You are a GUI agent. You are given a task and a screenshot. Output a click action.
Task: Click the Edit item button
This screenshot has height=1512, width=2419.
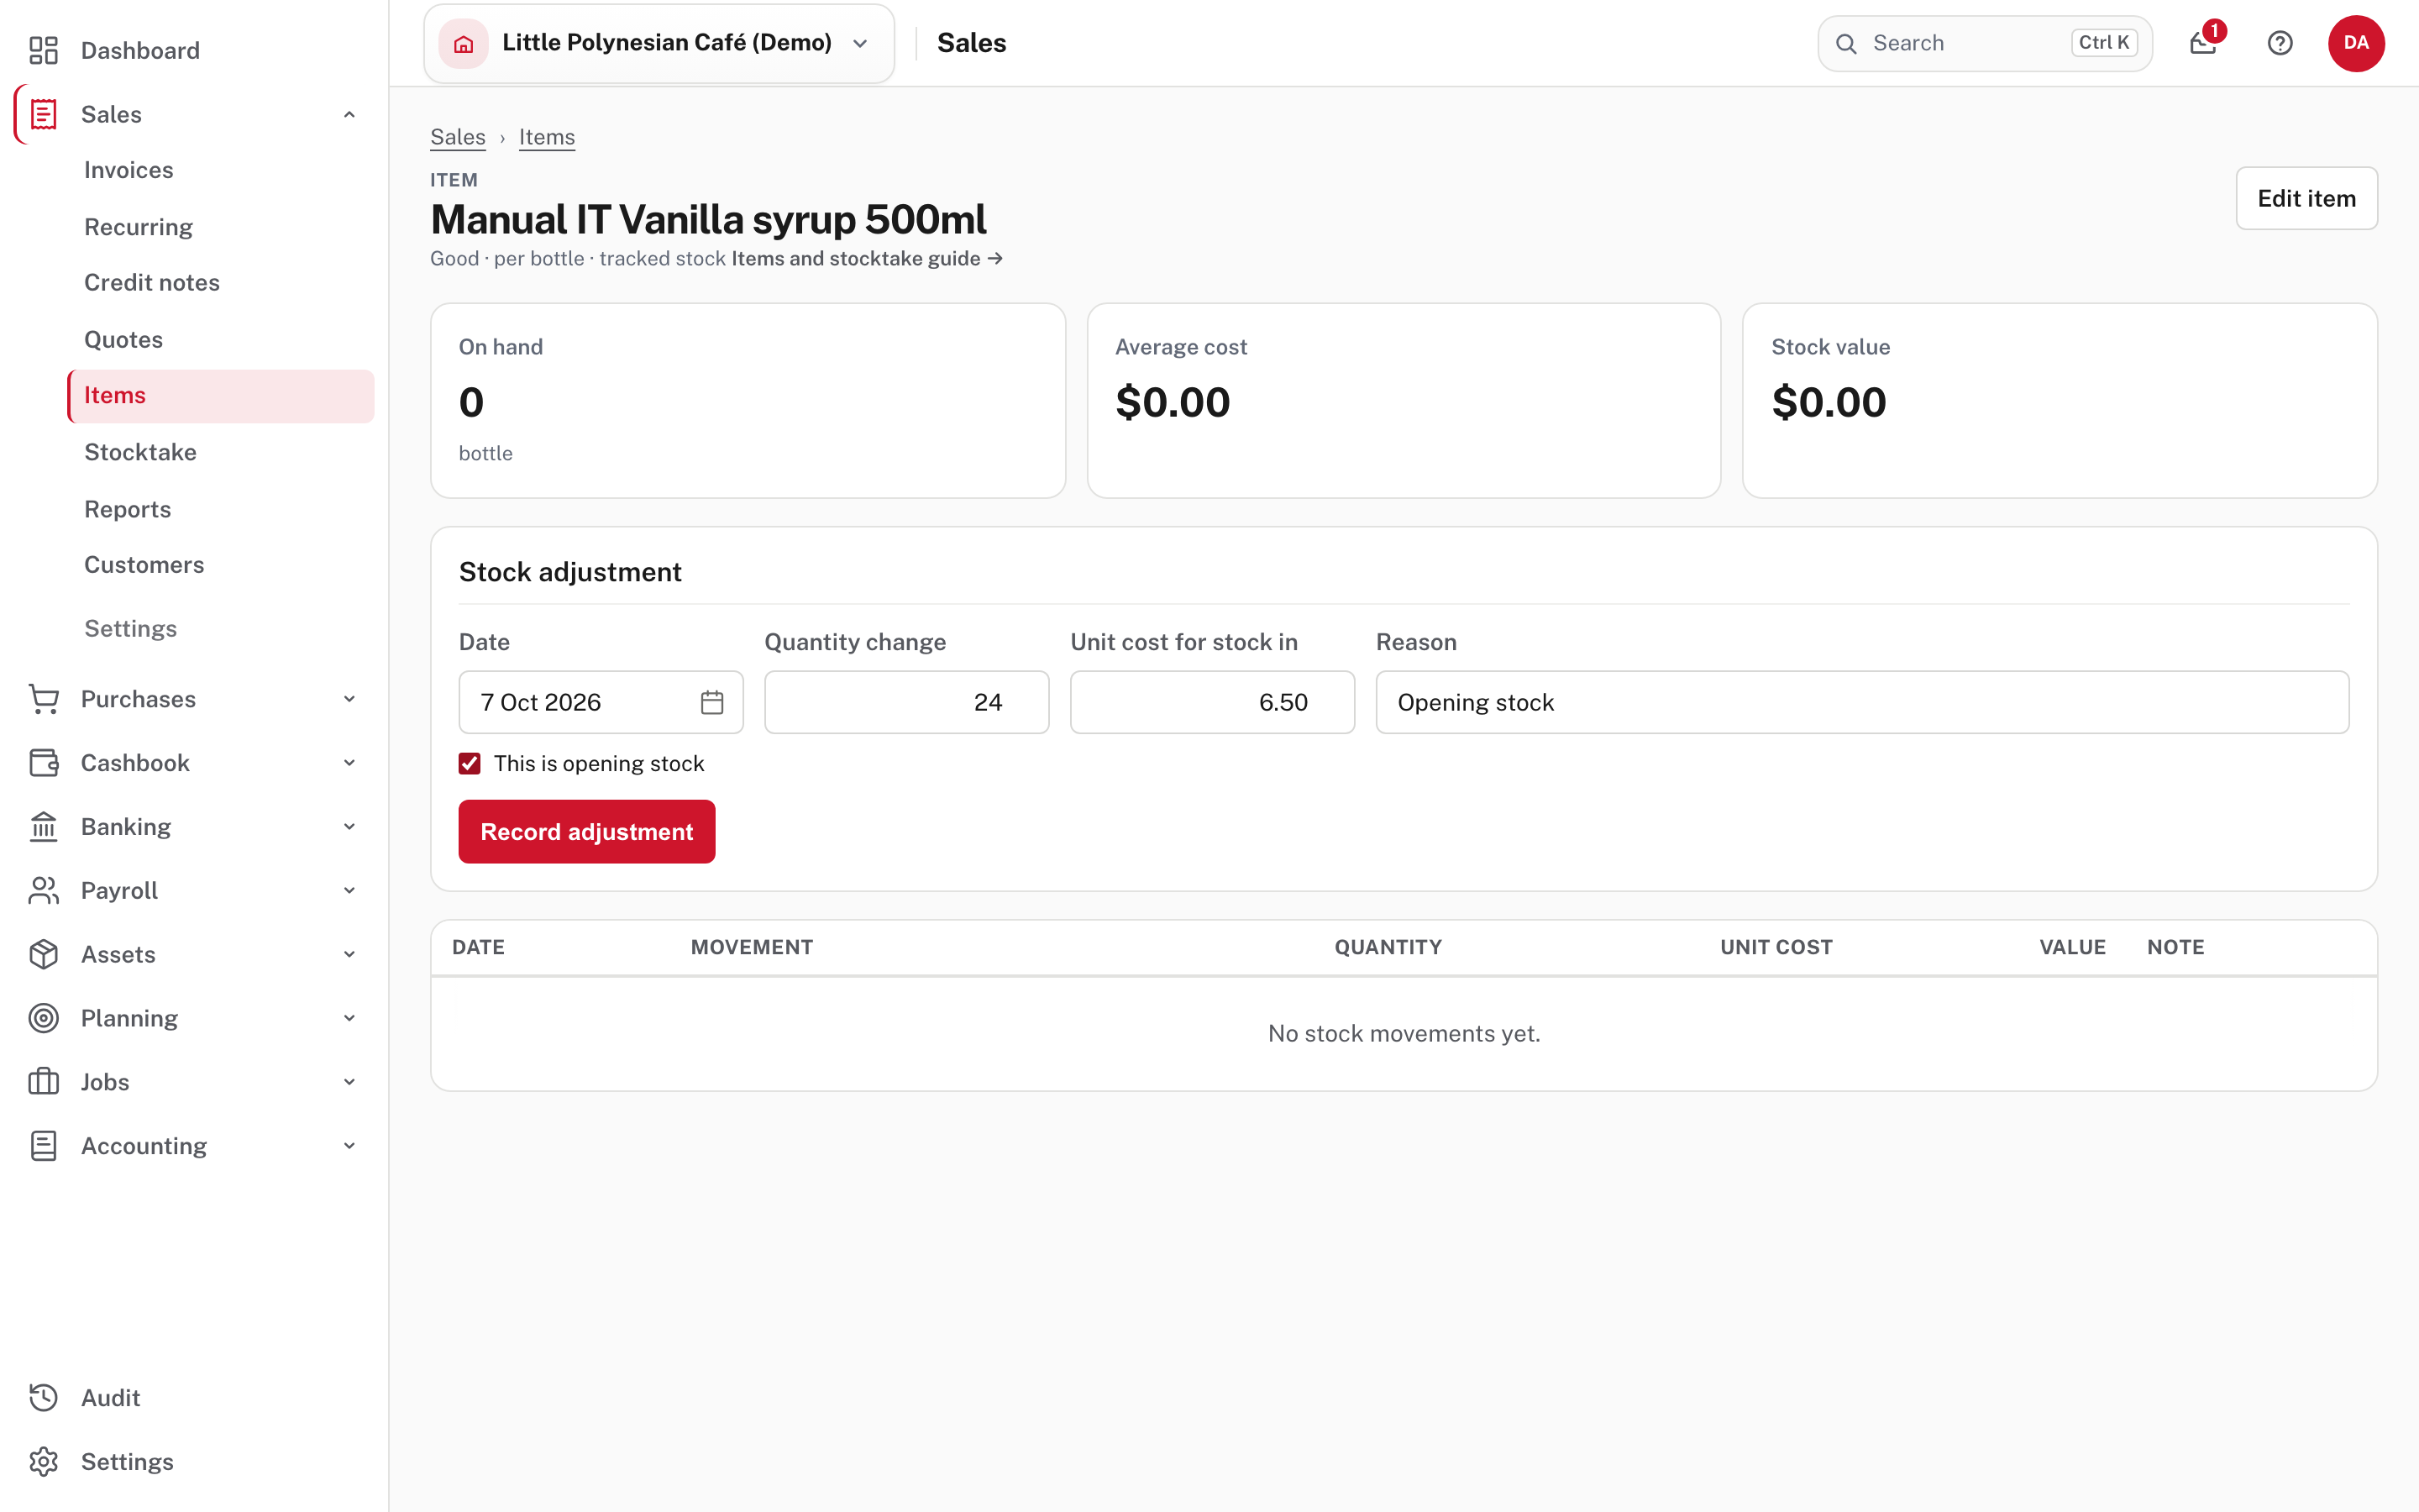[x=2306, y=198]
